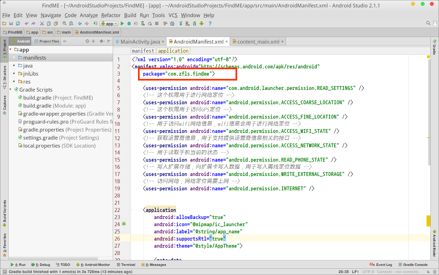Click the Open folder toolbar icon

[x=4, y=23]
